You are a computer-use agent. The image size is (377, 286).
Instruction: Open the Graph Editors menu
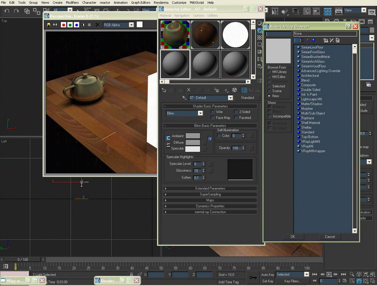pos(140,2)
